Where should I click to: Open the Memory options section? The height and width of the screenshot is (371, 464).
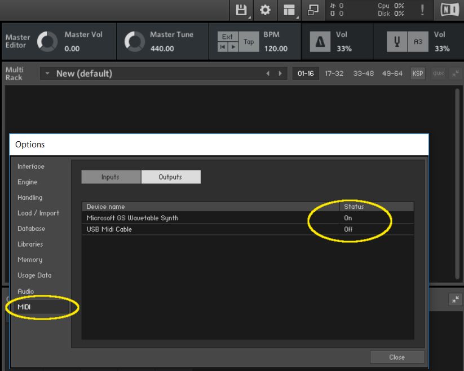(30, 260)
